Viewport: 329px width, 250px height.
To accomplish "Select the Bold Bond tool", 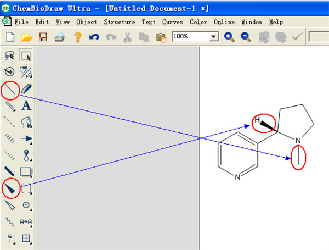I will click(x=10, y=172).
